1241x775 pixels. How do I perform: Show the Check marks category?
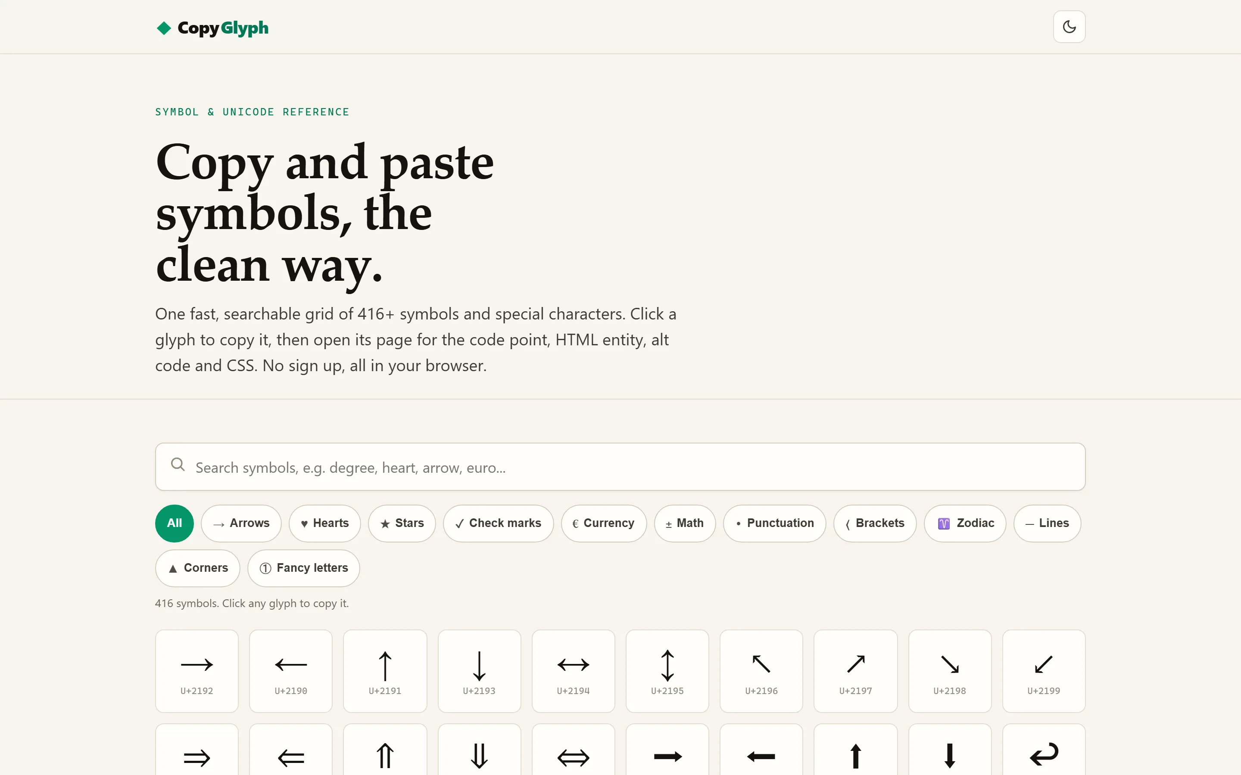498,523
